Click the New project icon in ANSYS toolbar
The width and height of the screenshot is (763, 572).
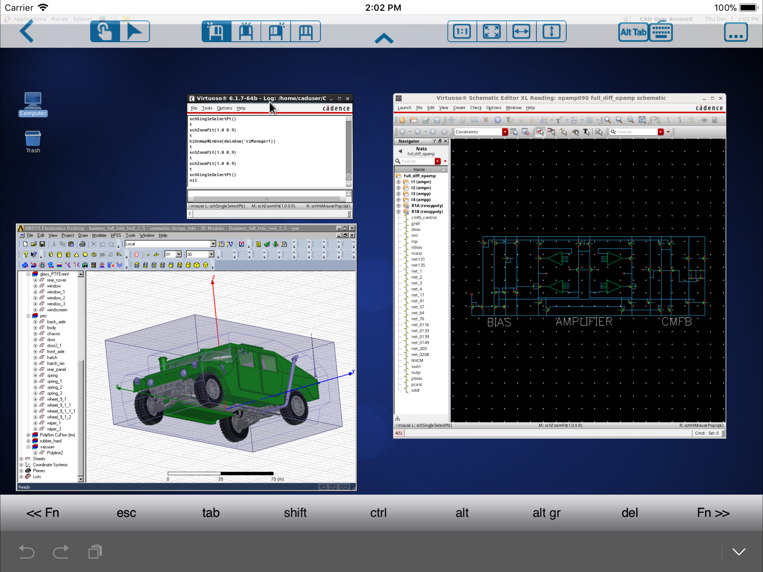25,244
